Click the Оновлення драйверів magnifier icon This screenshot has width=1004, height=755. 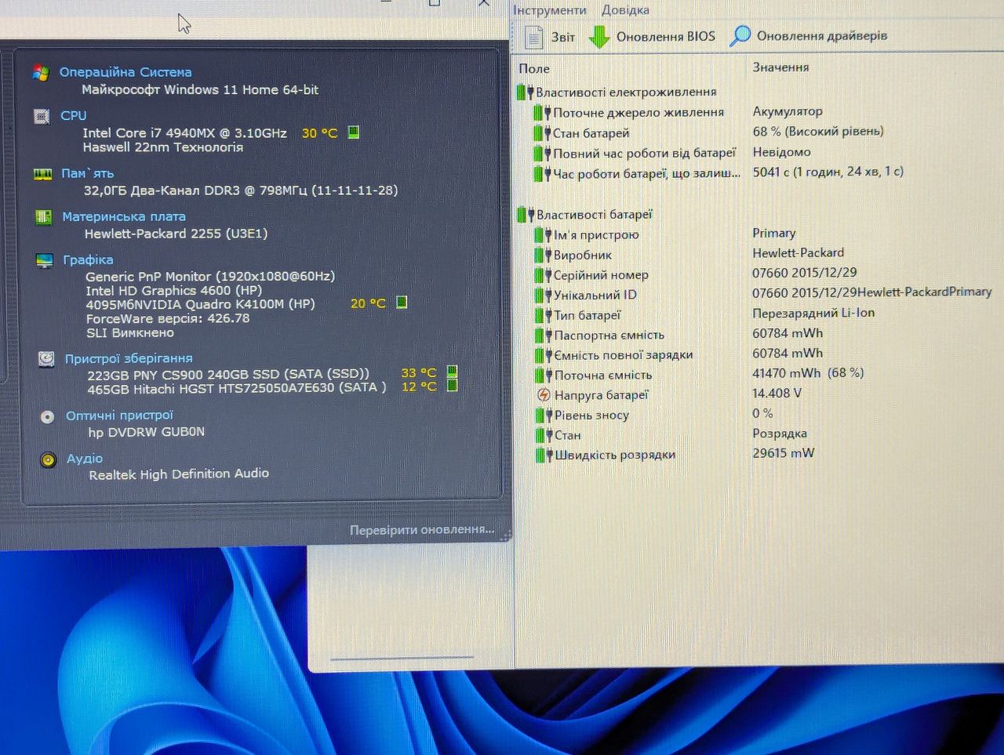[740, 36]
